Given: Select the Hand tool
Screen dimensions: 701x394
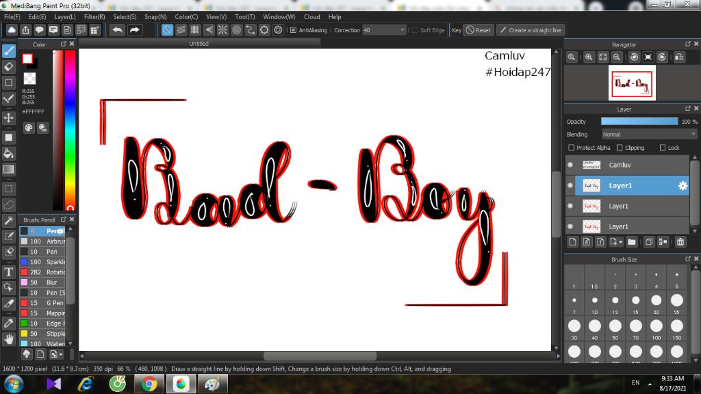Looking at the screenshot, I should [8, 339].
